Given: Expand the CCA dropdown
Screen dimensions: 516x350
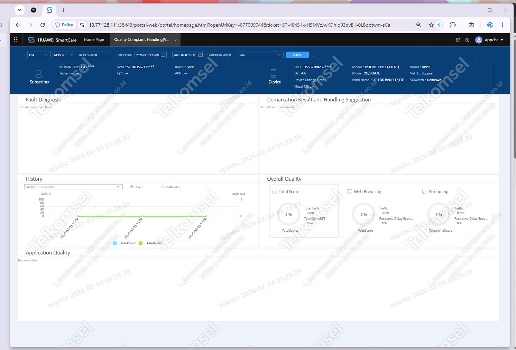Looking at the screenshot, I should [39, 55].
